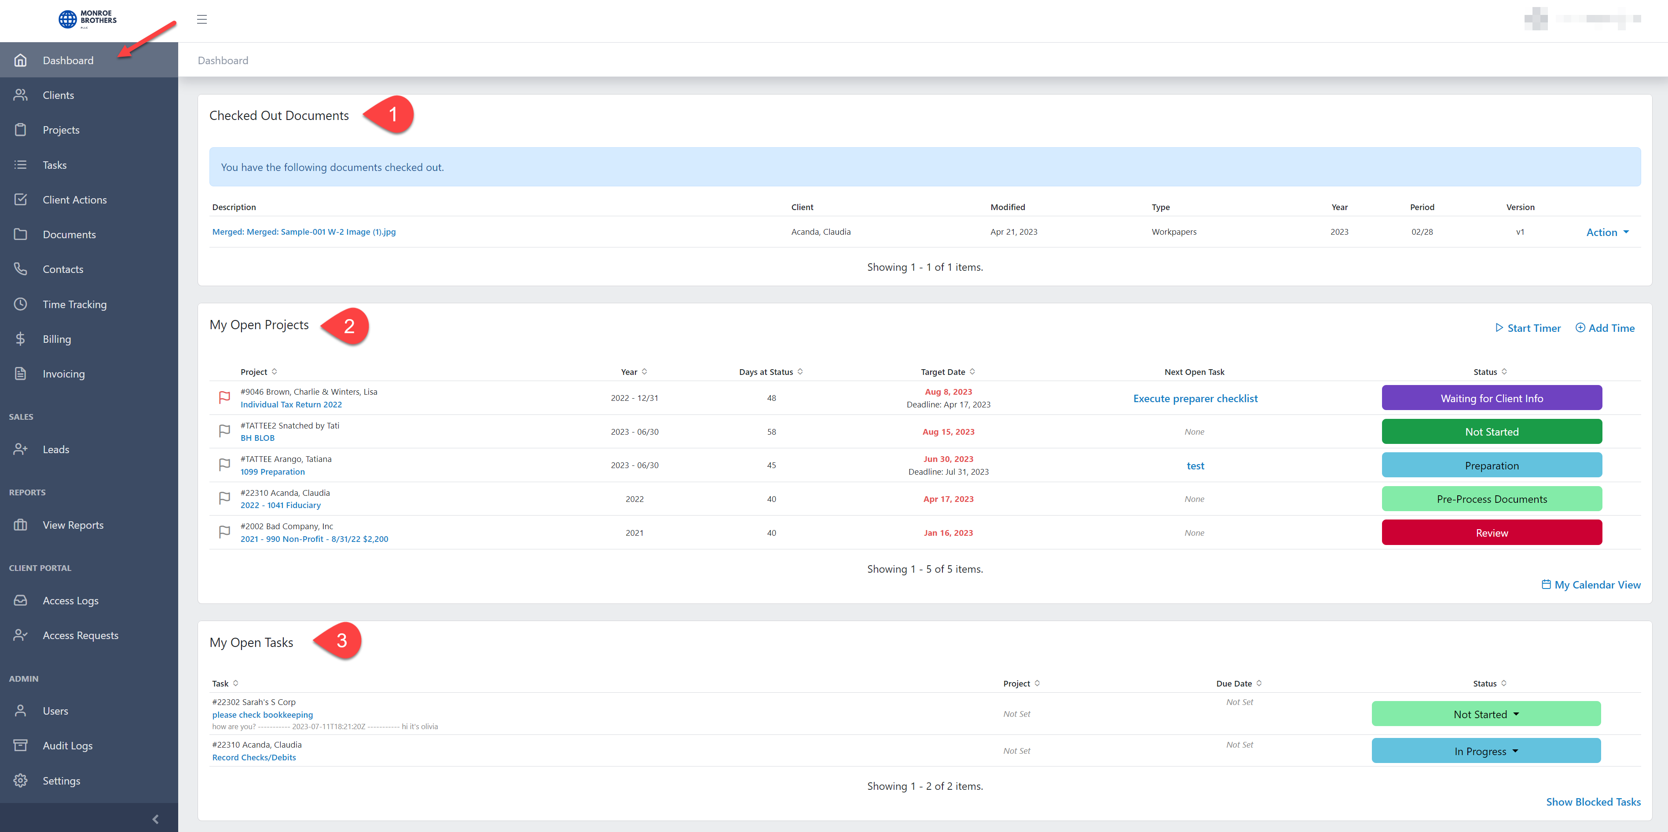Open Audit Logs from admin menu
1668x832 pixels.
click(67, 745)
